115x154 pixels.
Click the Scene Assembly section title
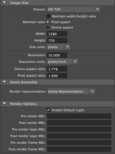(24, 82)
